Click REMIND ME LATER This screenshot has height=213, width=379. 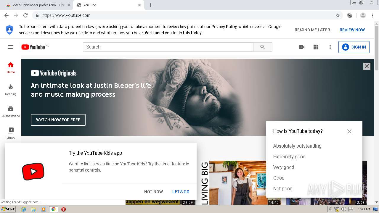click(x=312, y=30)
